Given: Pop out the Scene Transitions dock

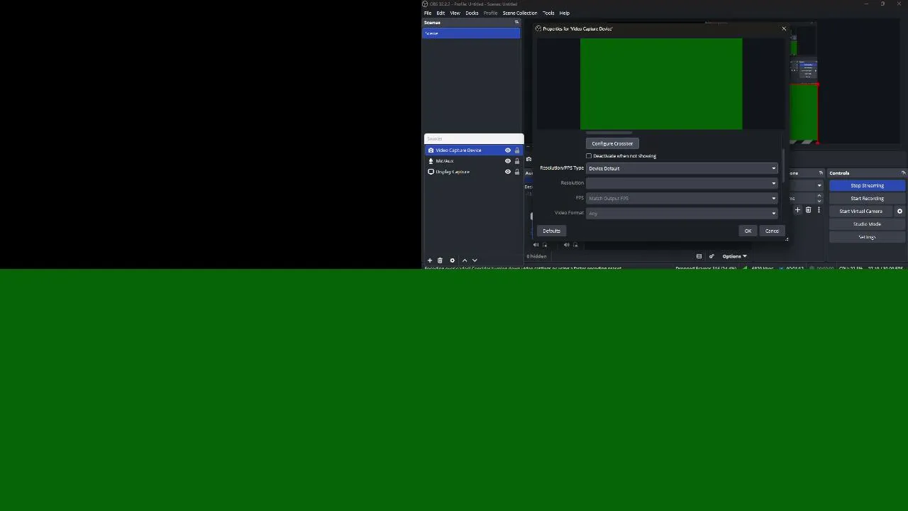Looking at the screenshot, I should point(821,173).
